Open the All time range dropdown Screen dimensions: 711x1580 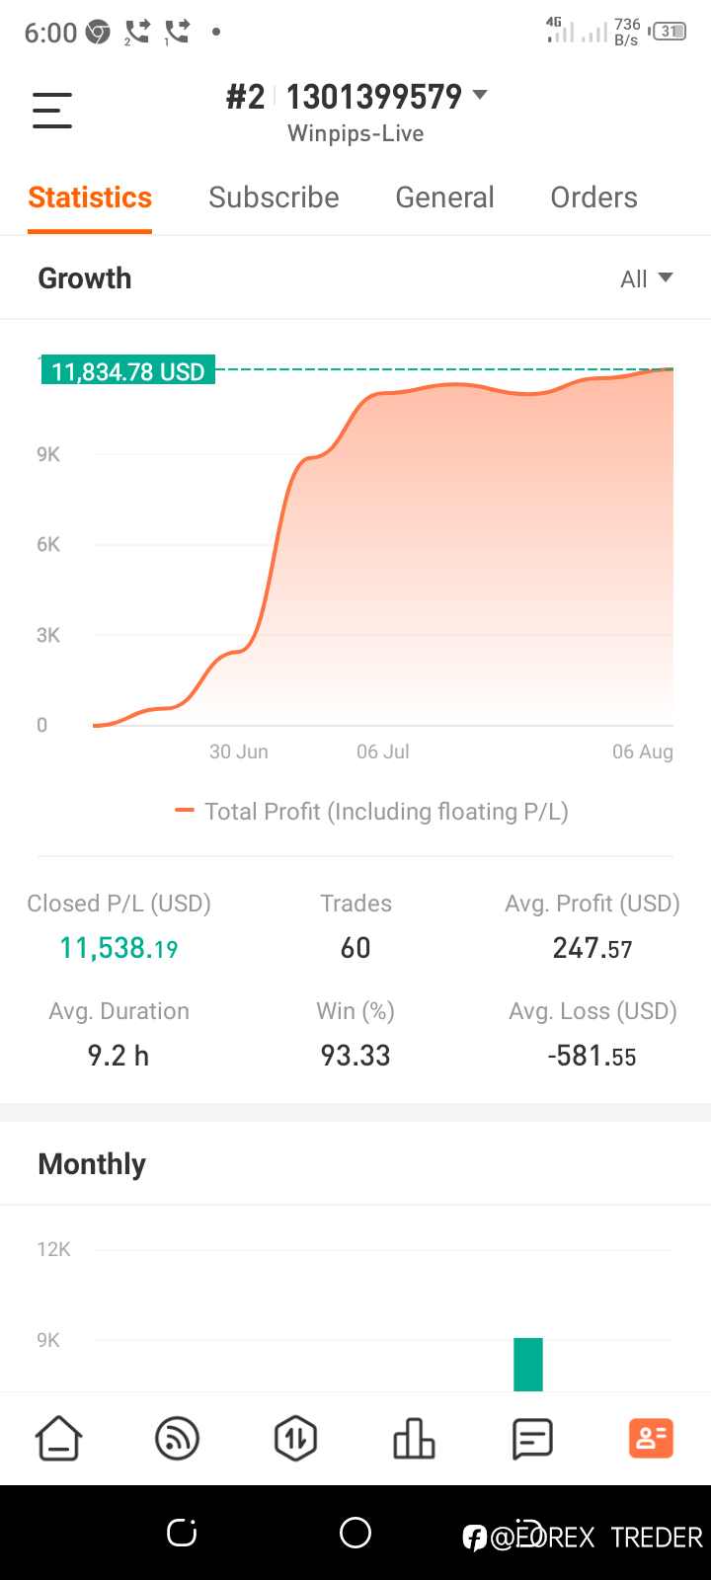click(x=646, y=278)
